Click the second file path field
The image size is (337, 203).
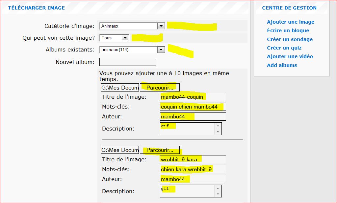[x=120, y=150]
